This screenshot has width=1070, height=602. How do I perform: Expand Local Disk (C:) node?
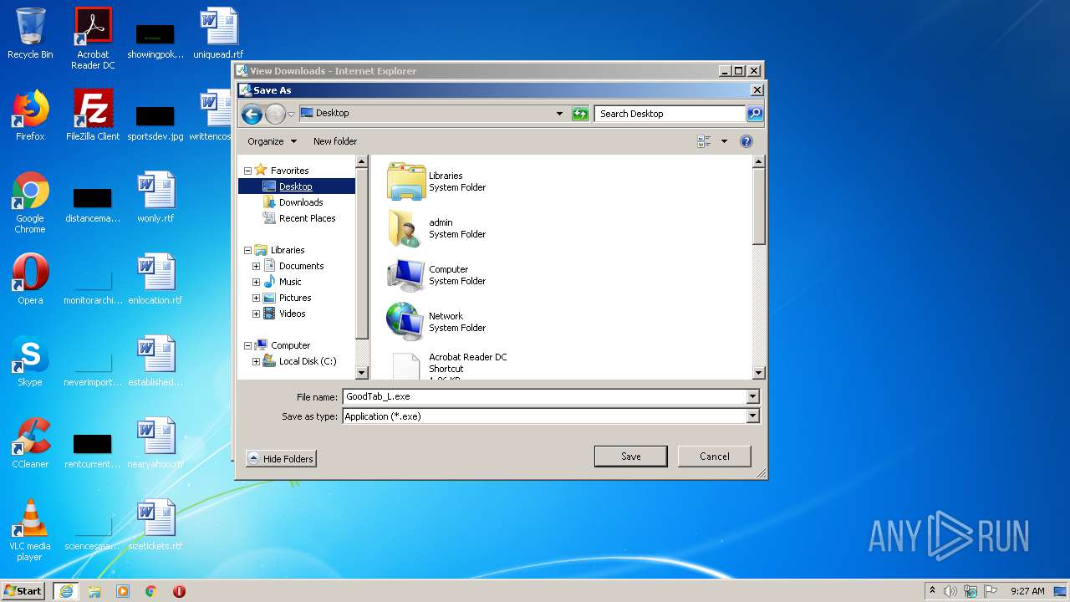click(x=256, y=361)
